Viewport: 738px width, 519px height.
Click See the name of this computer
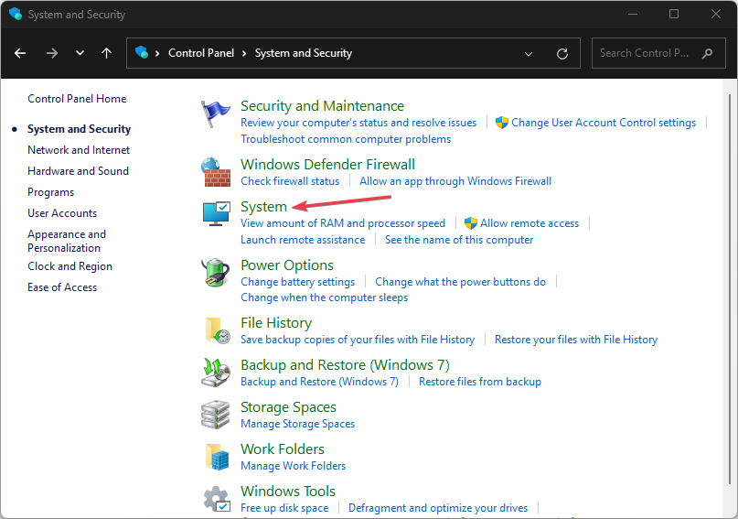pyautogui.click(x=459, y=240)
